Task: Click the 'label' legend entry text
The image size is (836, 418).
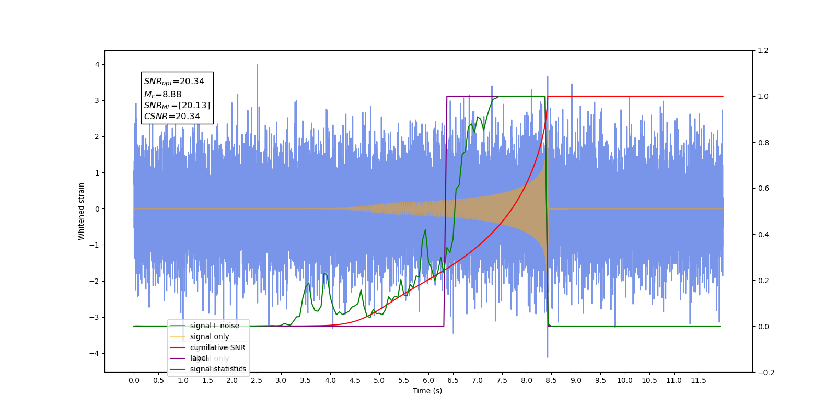Action: [x=199, y=358]
